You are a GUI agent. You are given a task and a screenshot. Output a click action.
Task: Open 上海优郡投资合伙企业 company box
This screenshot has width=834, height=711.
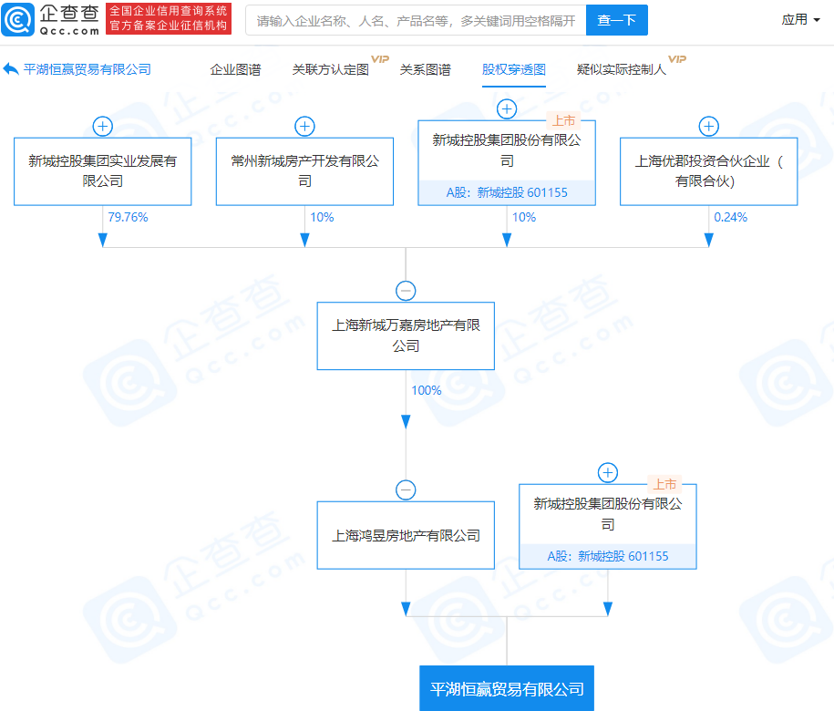[x=709, y=171]
